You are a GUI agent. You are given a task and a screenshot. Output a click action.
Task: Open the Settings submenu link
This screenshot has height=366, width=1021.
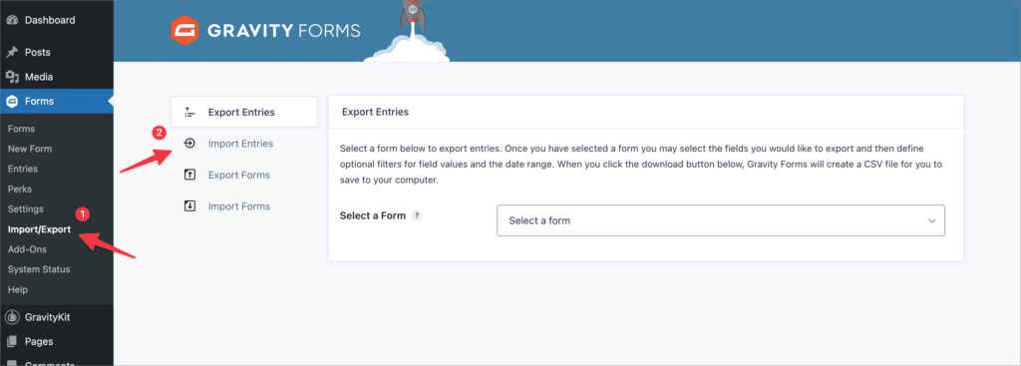[x=25, y=209]
